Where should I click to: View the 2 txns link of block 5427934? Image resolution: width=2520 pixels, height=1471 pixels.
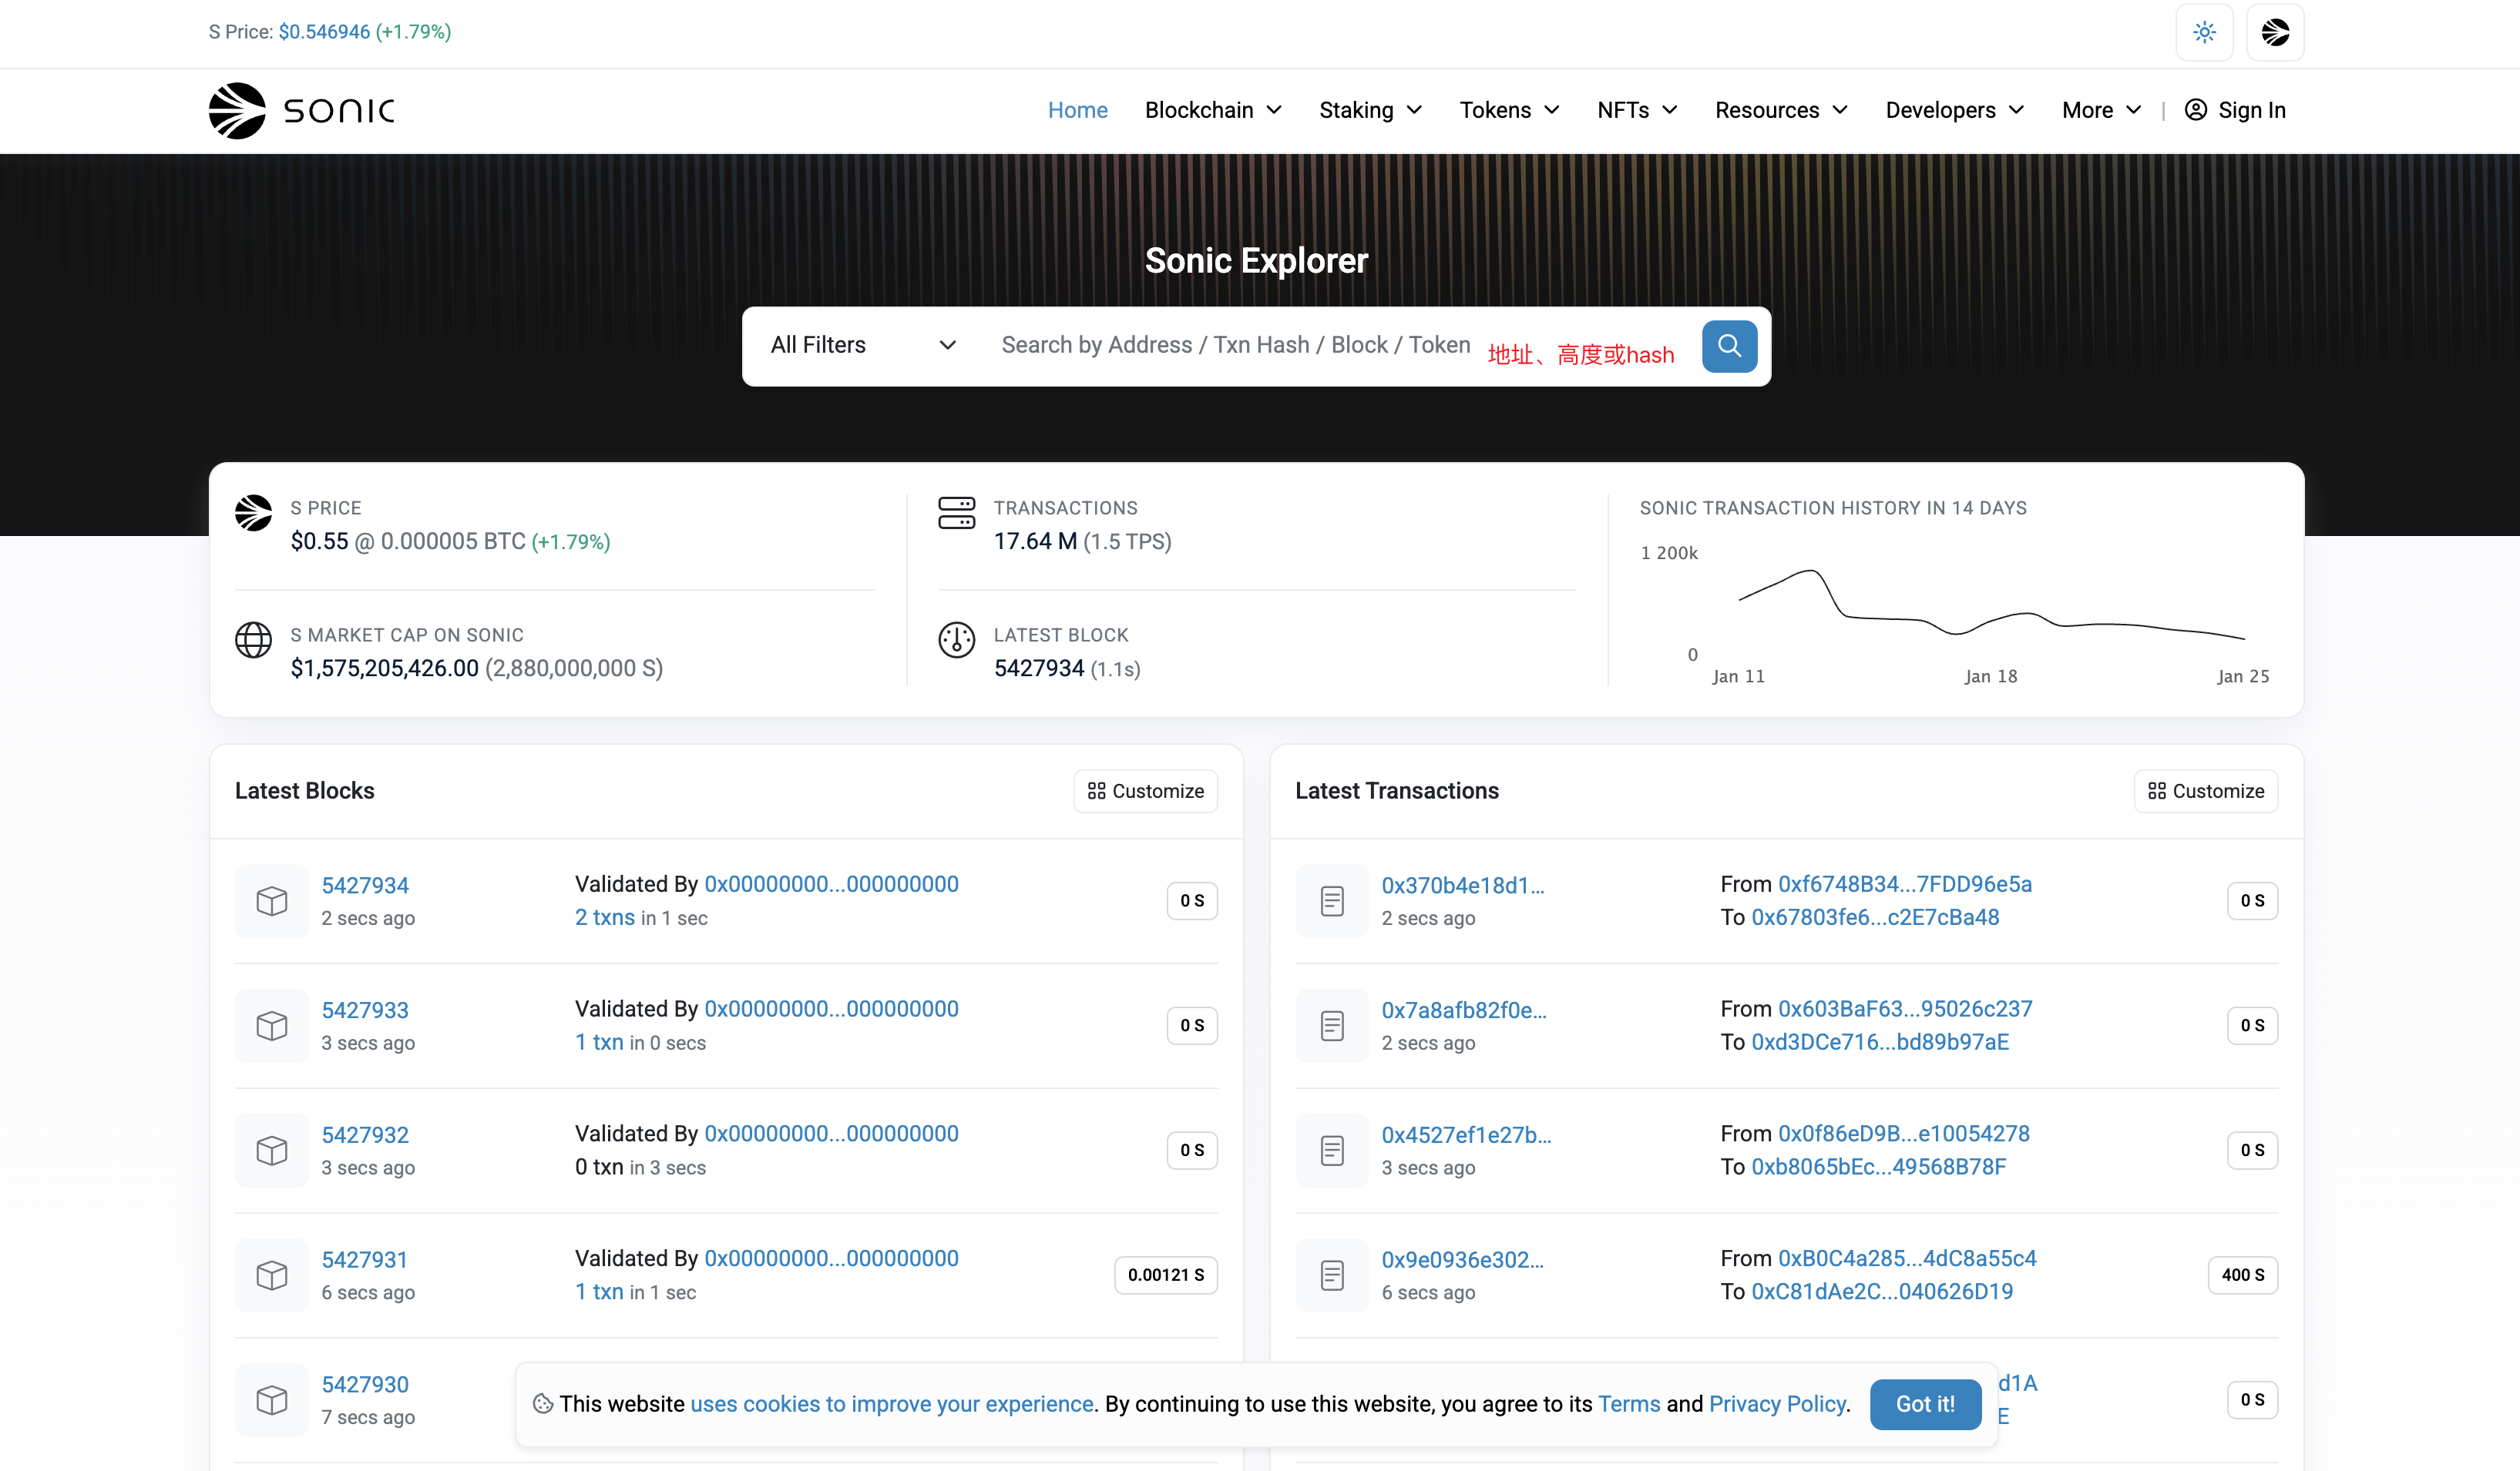coord(605,917)
